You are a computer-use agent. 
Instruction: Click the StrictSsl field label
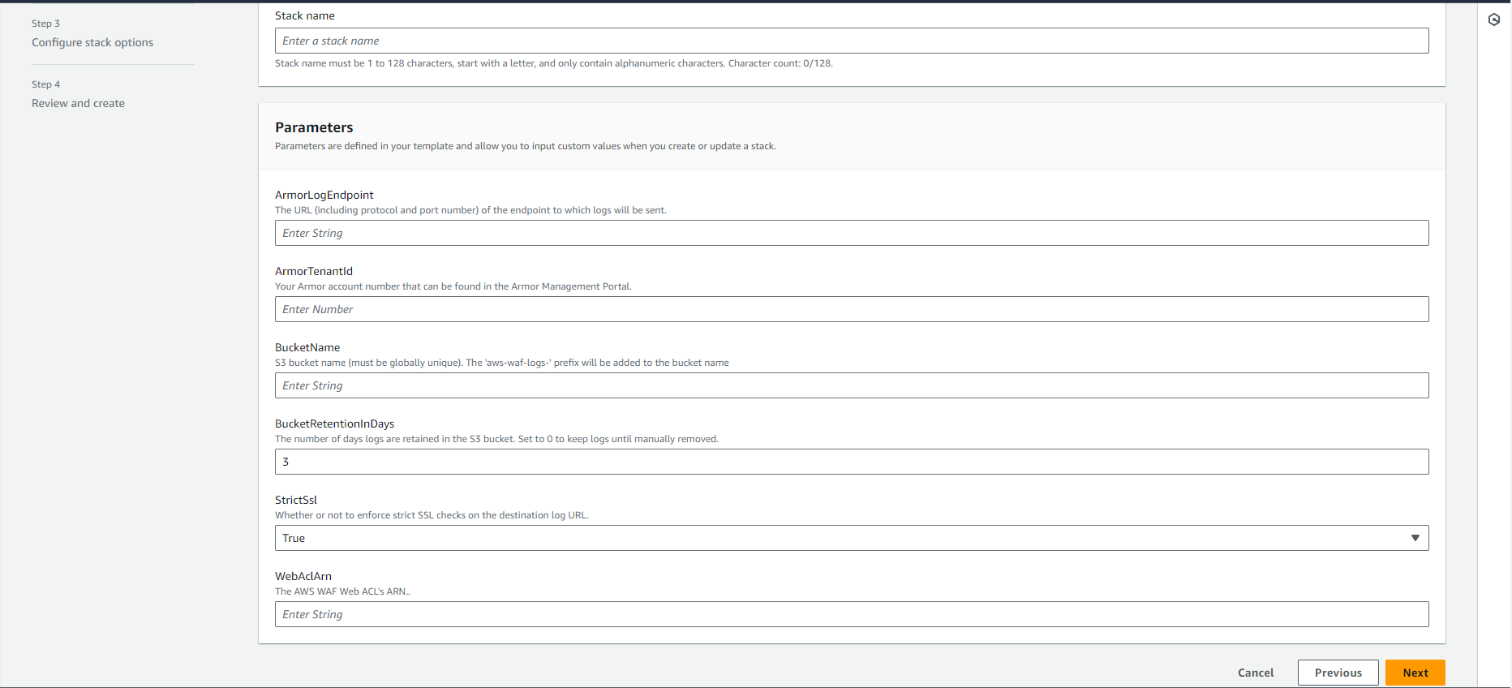tap(296, 500)
